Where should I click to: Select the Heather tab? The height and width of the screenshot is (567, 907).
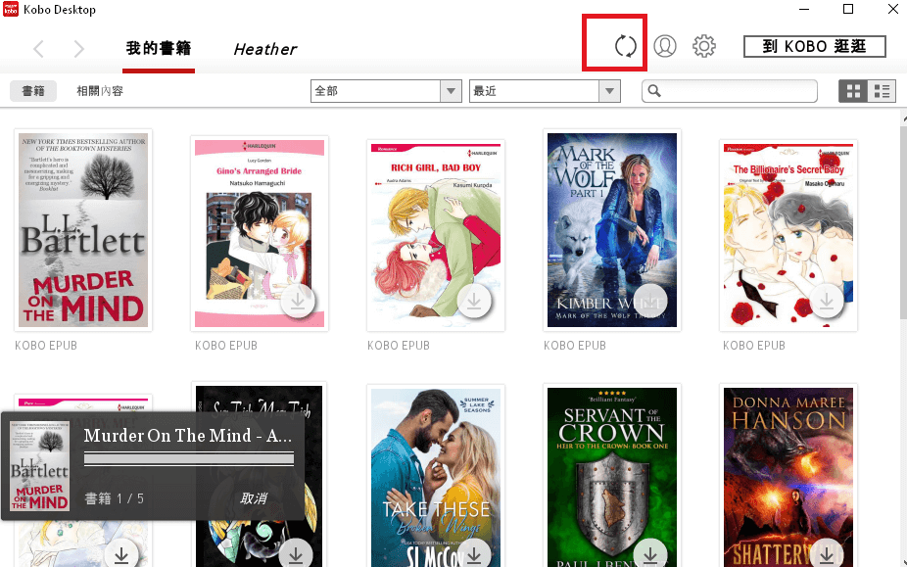coord(264,50)
